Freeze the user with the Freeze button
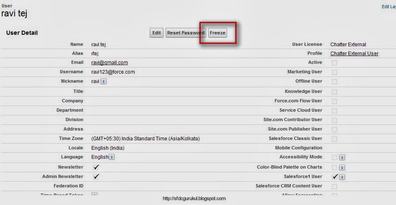Viewport: 396px width, 205px height. (217, 33)
